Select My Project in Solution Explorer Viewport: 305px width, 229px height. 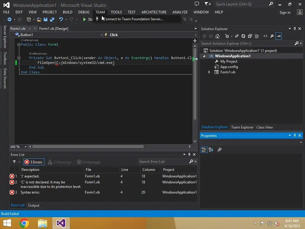(x=228, y=61)
